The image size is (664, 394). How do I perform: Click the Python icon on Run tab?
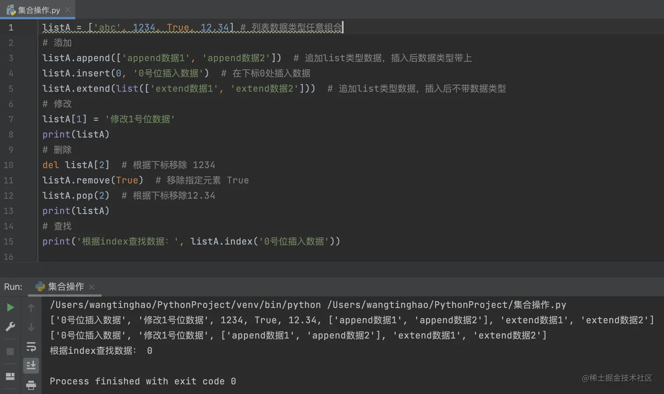tap(40, 287)
